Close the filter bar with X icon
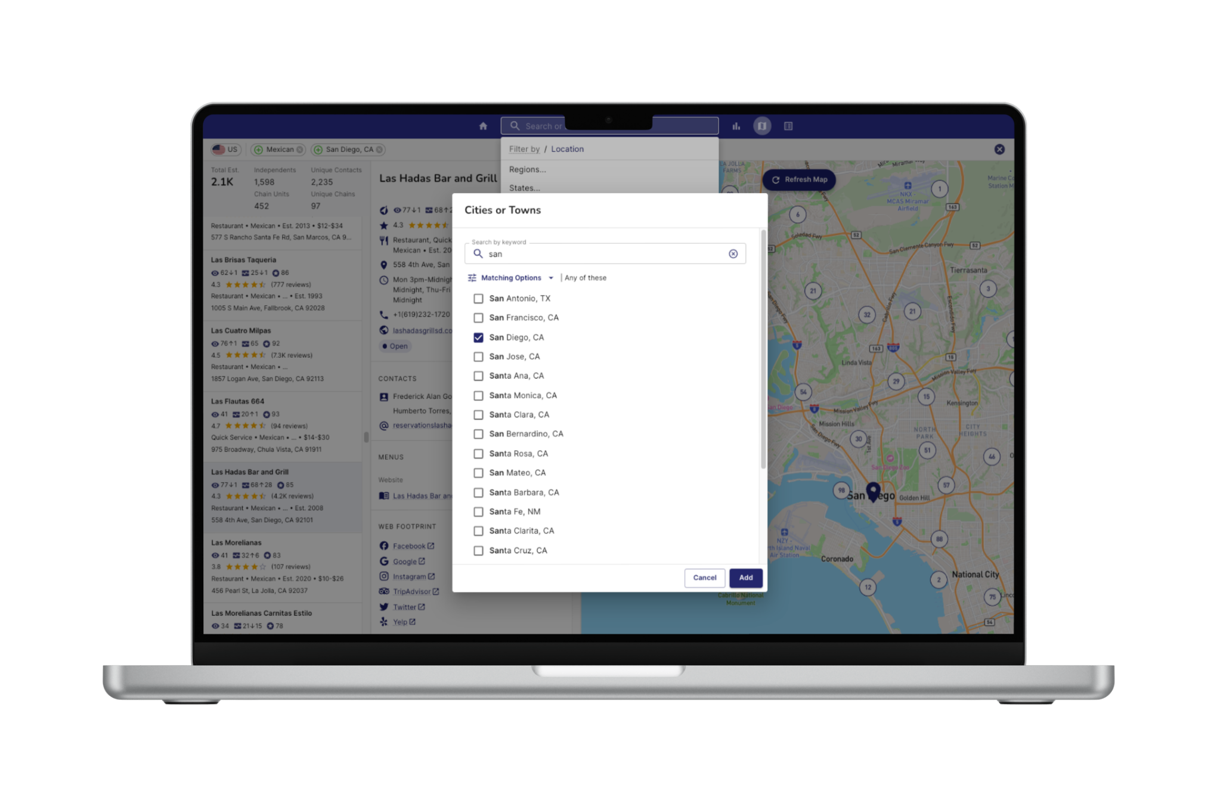1217x806 pixels. click(999, 150)
